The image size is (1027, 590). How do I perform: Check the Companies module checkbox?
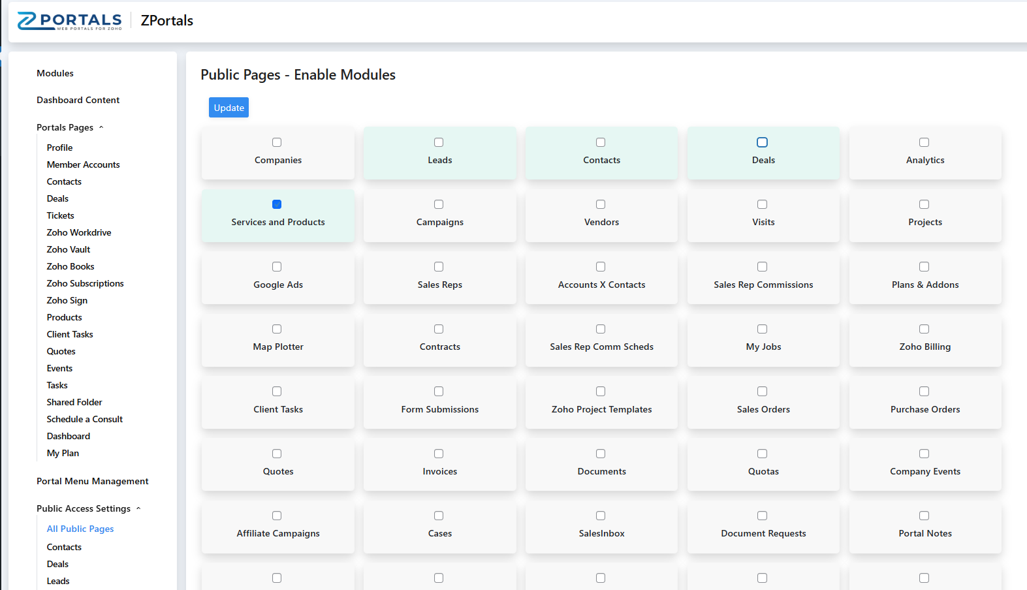[277, 142]
